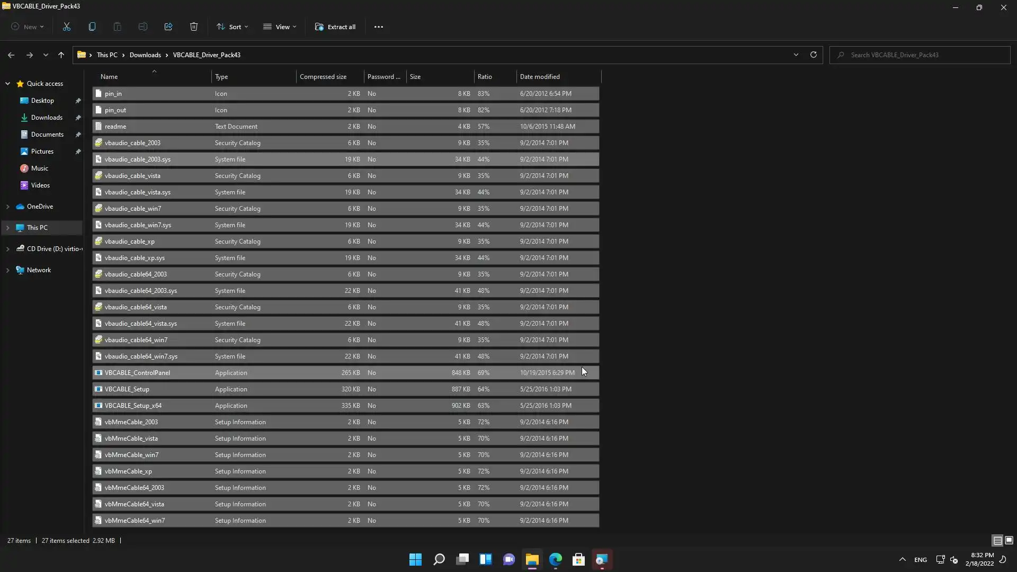Screen dimensions: 1017x572
Task: Sort by the Compressed size column header
Action: tap(323, 77)
